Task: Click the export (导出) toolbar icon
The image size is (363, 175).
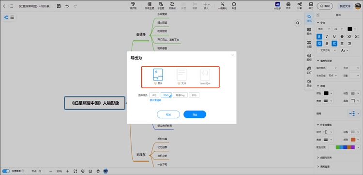Action: point(311,5)
